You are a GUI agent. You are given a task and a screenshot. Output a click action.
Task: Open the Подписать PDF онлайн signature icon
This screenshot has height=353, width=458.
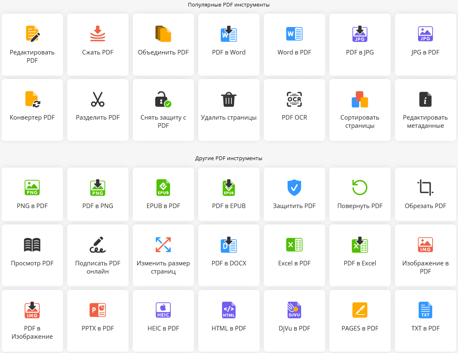click(x=97, y=244)
